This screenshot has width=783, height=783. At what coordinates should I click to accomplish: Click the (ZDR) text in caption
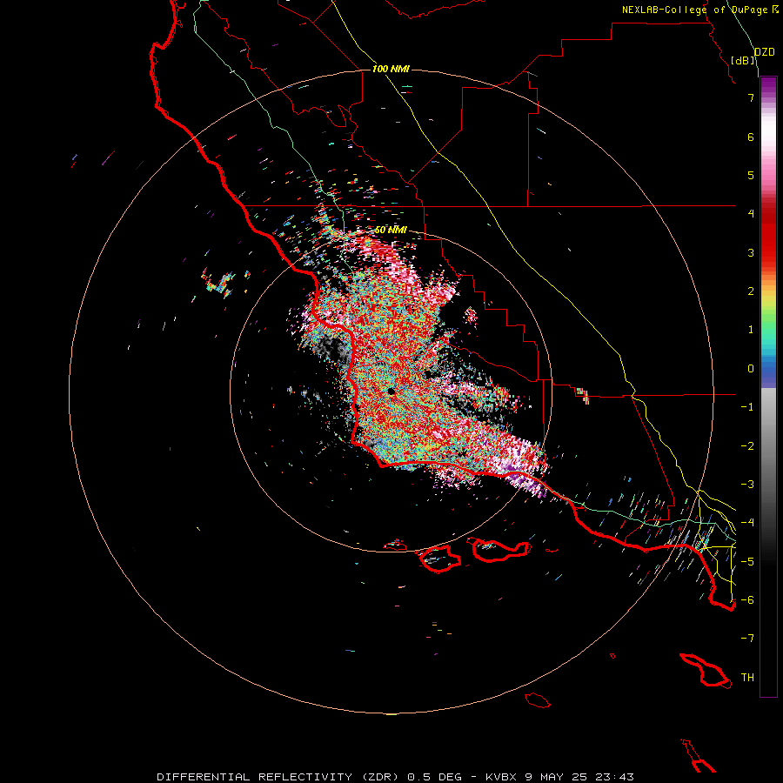(x=378, y=777)
